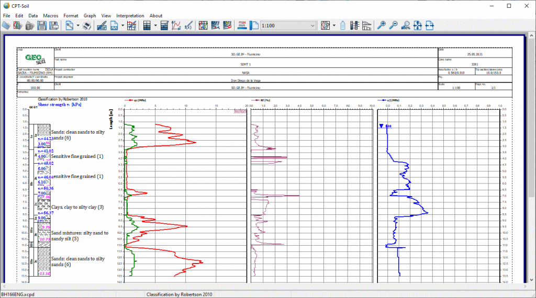Screen dimensions: 536x298
Task: Click the max/min scale icon
Action: coord(242,25)
